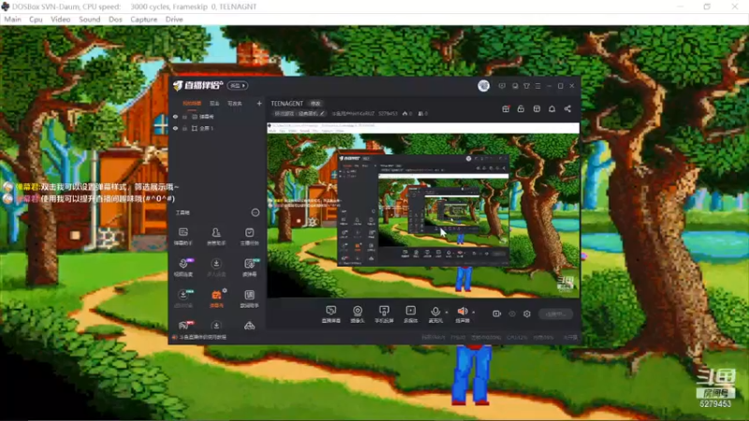Click the record video icon in bottom bar
This screenshot has width=749, height=421.
coord(496,313)
